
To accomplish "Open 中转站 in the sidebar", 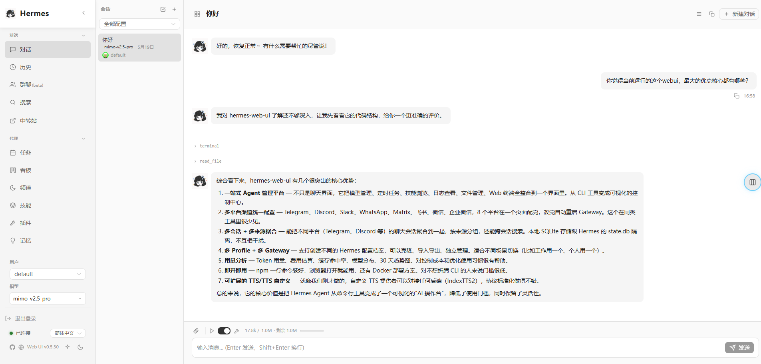I will tap(48, 121).
